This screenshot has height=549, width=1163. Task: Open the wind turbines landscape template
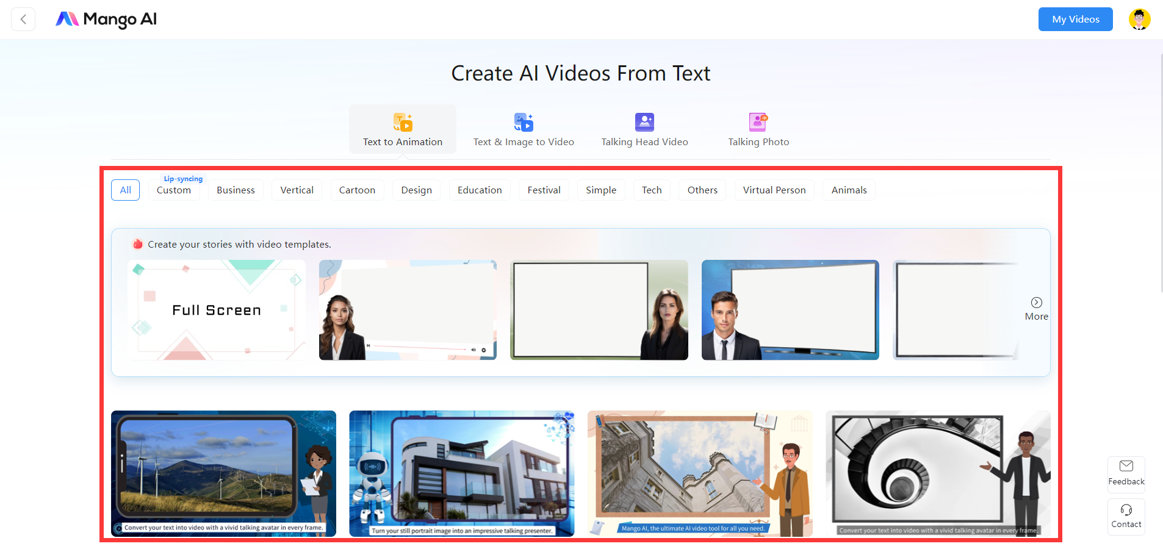(223, 473)
